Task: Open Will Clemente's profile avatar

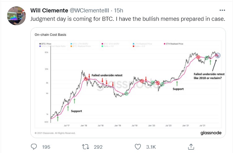Action: [16, 16]
